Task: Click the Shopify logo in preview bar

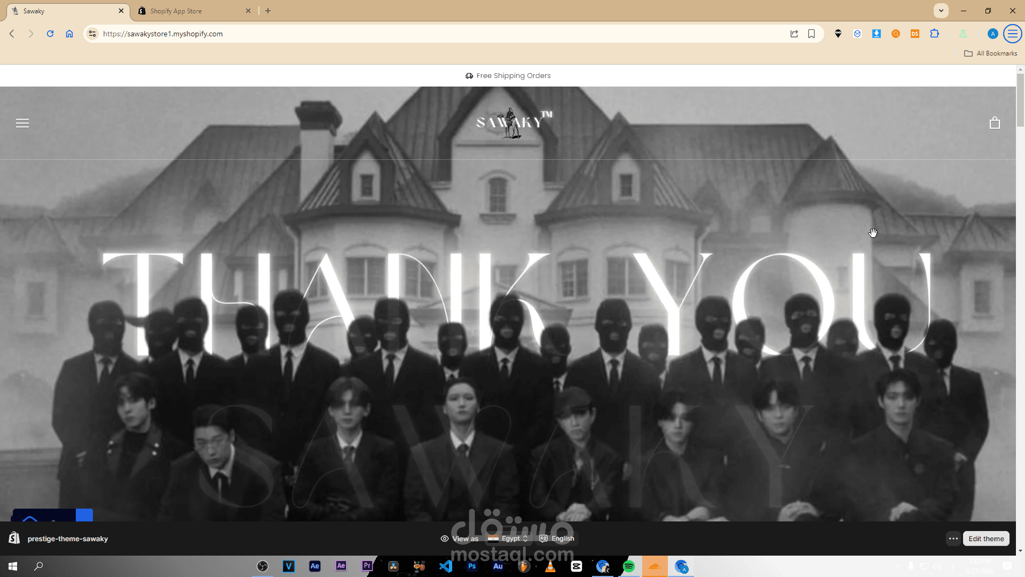Action: (14, 538)
